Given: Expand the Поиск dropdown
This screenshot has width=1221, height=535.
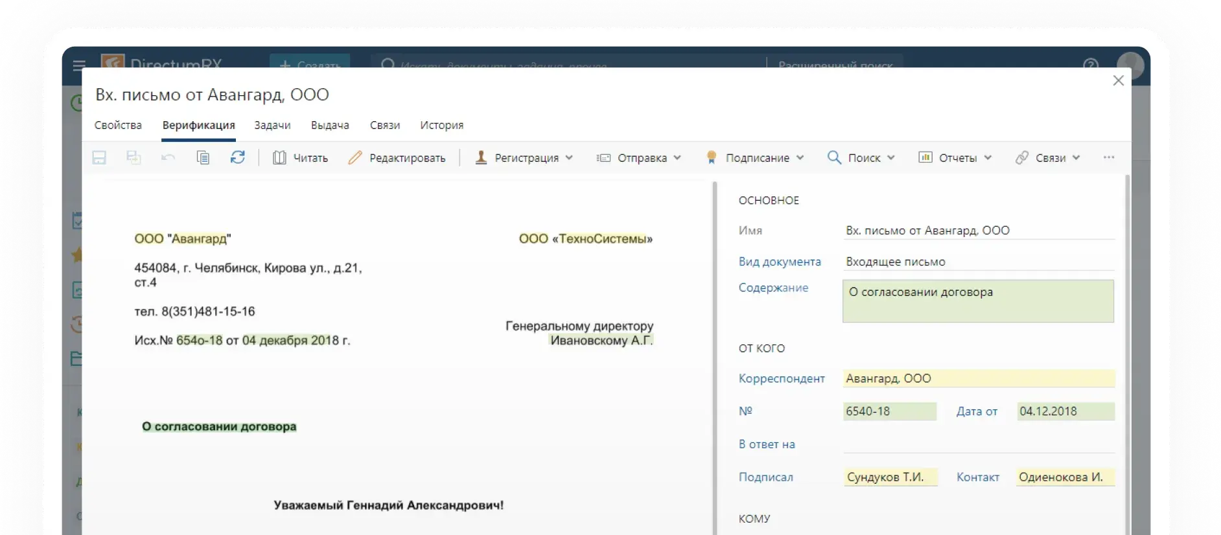Looking at the screenshot, I should [x=891, y=157].
